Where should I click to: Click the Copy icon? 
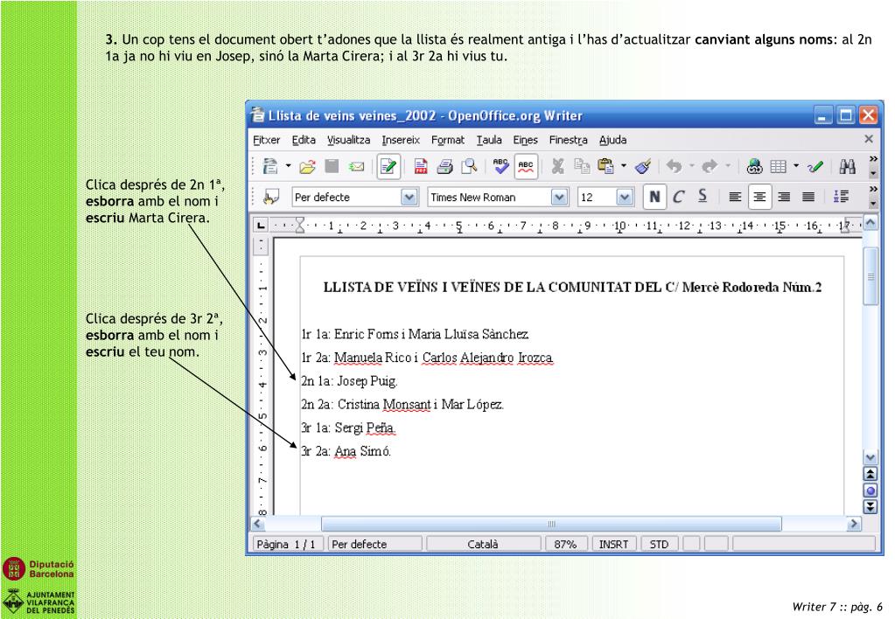[582, 166]
